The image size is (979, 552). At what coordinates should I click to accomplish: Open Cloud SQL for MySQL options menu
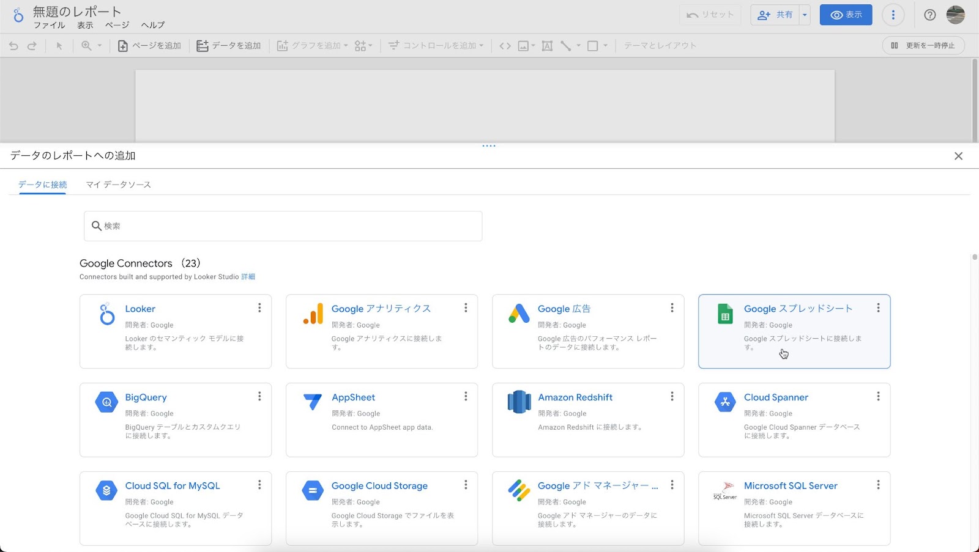(x=259, y=485)
